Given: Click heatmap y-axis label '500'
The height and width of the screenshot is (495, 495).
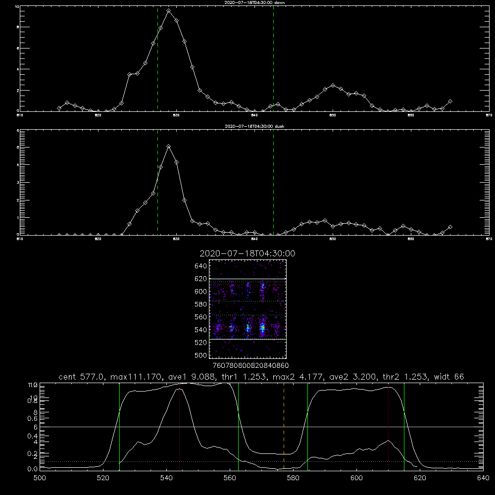Looking at the screenshot, I should point(201,355).
